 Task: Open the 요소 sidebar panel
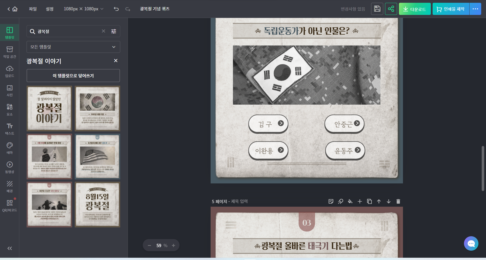pyautogui.click(x=10, y=110)
